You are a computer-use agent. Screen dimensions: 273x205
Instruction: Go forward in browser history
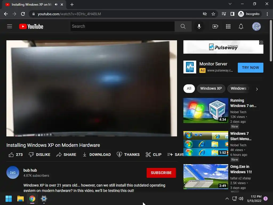click(14, 14)
